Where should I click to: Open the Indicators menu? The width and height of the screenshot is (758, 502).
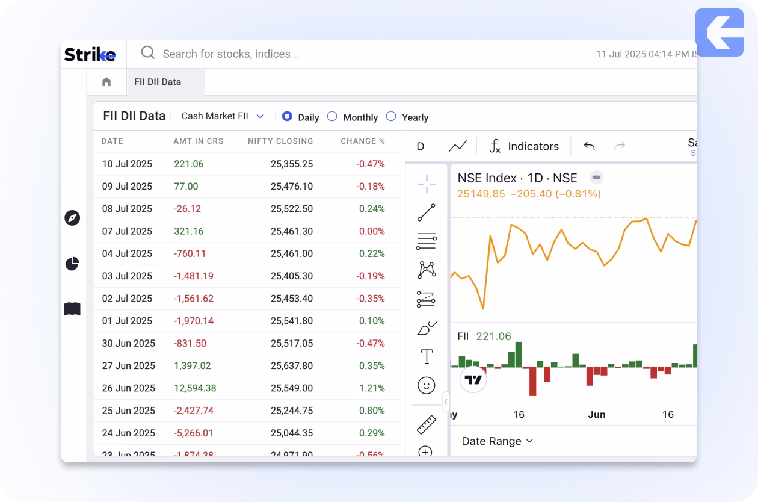pyautogui.click(x=524, y=146)
